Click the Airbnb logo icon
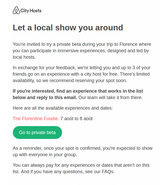The height and width of the screenshot is (185, 165). tap(16, 11)
